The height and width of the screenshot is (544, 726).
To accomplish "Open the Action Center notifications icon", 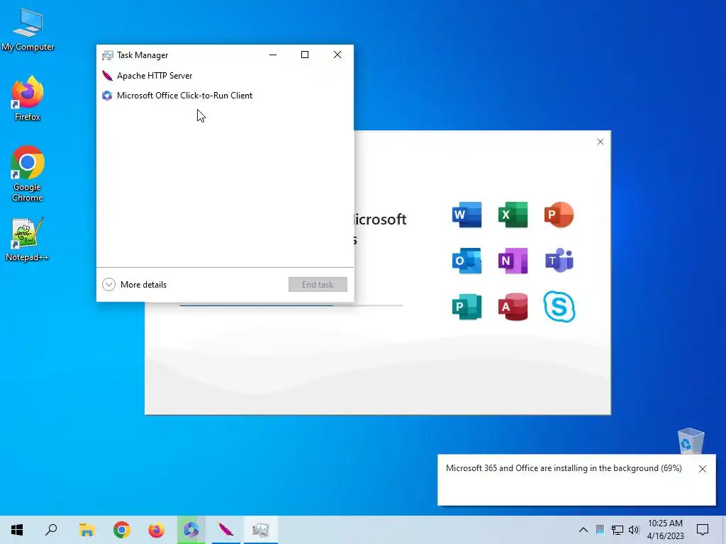I will pyautogui.click(x=703, y=530).
